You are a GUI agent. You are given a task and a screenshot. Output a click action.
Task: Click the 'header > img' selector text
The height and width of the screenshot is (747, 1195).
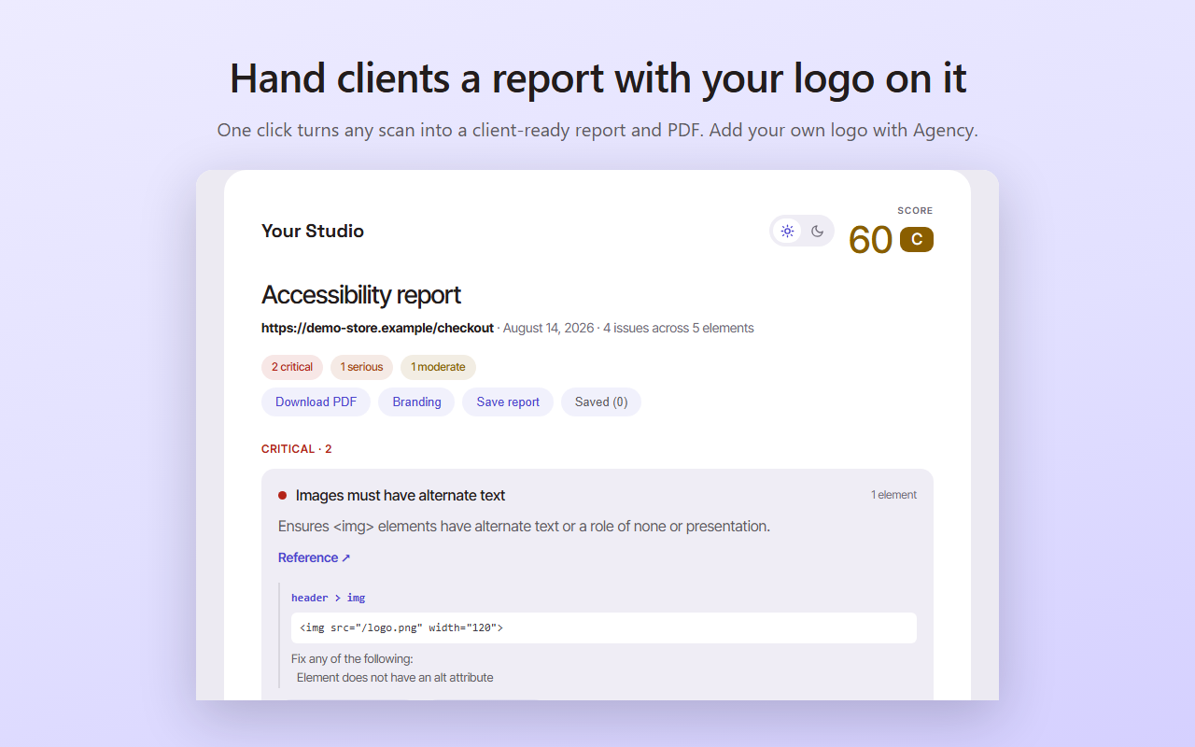click(329, 598)
